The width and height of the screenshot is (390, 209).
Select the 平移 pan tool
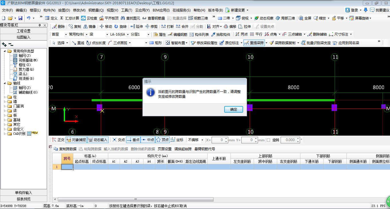(x=338, y=18)
